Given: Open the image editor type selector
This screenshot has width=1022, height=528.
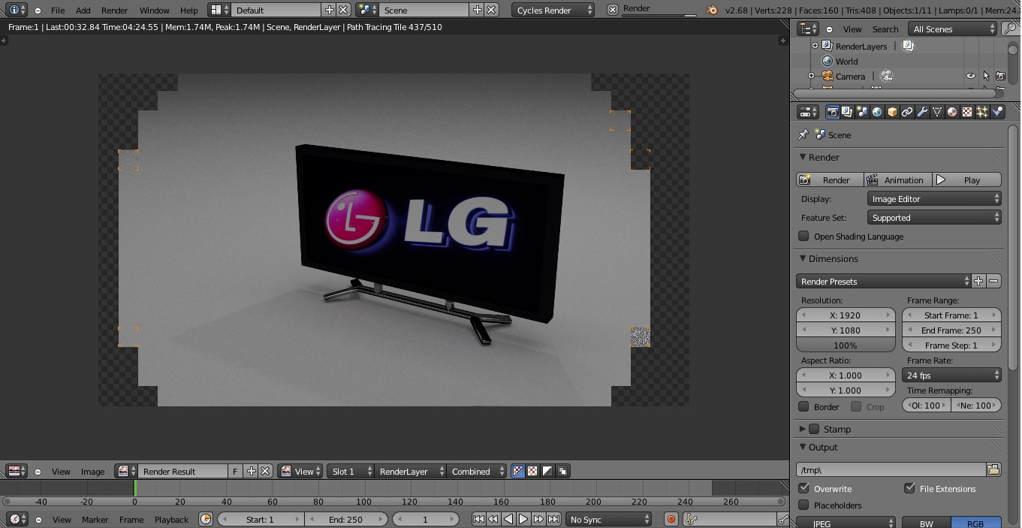Looking at the screenshot, I should pos(17,472).
